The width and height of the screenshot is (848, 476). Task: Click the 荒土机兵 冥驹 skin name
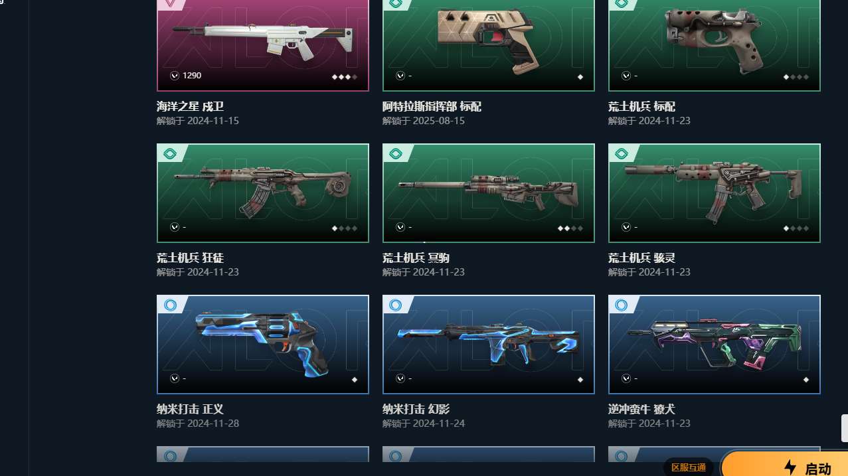coord(416,258)
